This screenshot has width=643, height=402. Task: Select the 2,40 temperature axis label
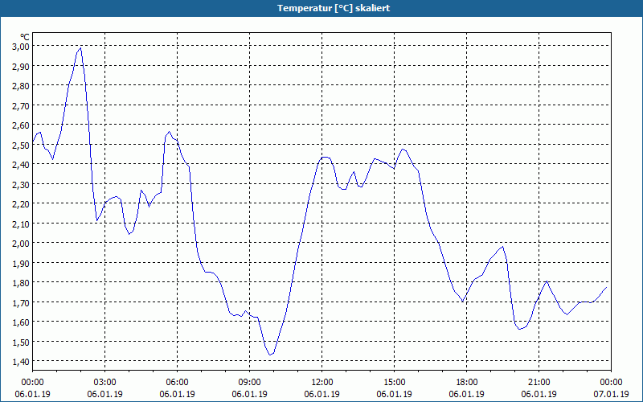tap(21, 165)
